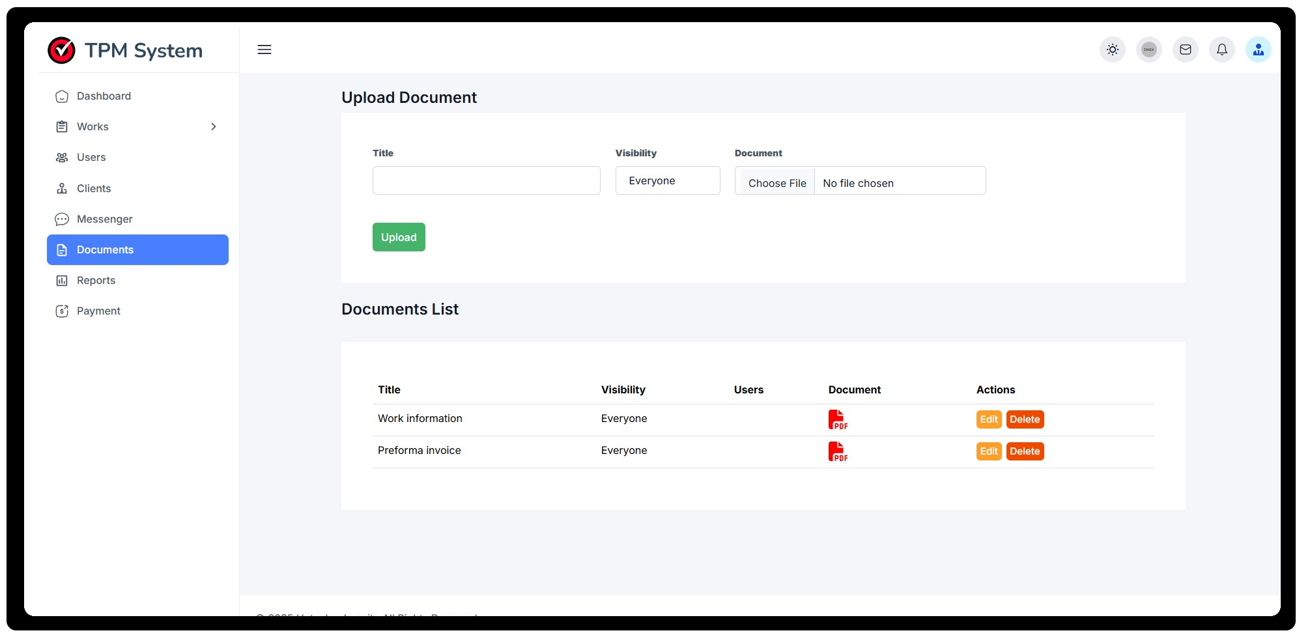Click the Choose File button

(777, 183)
